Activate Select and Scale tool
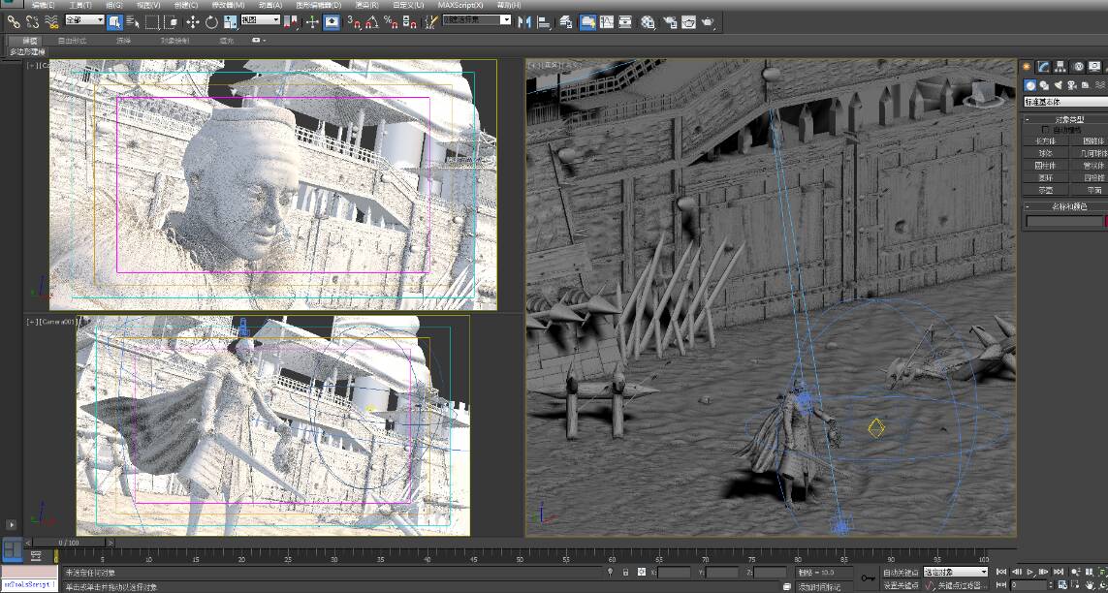Viewport: 1108px width, 593px height. click(x=230, y=22)
